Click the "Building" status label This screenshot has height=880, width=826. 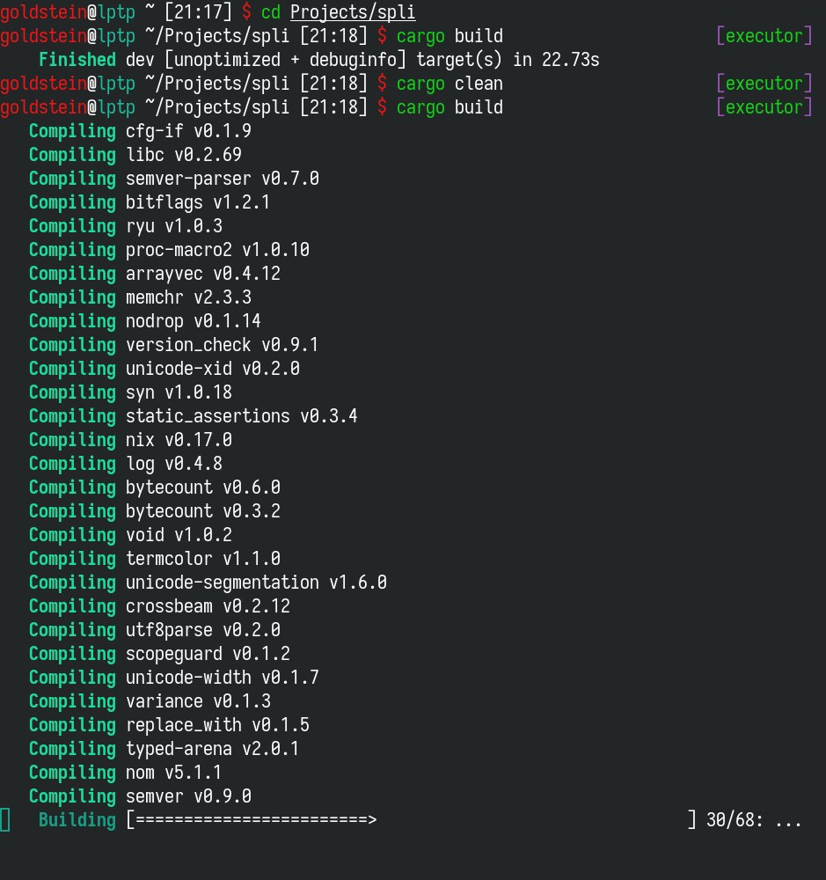click(x=77, y=820)
